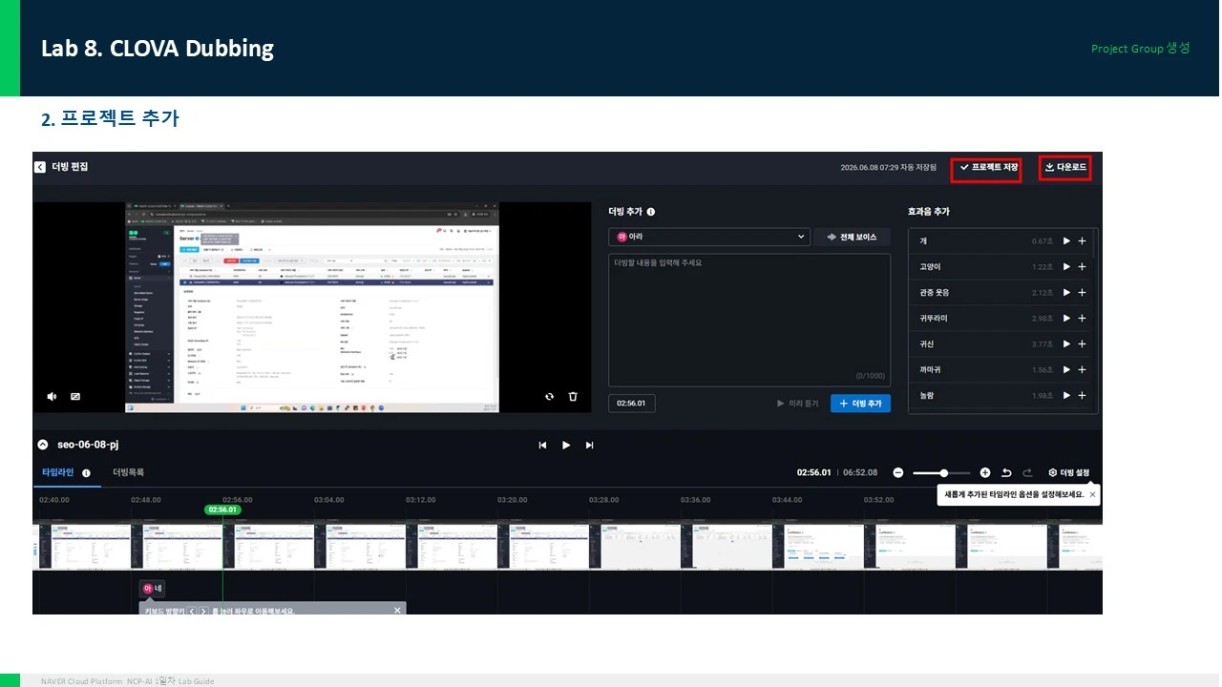Screen dimensions: 1222x687
Task: Skip to the previous dubbing clip
Action: (542, 445)
